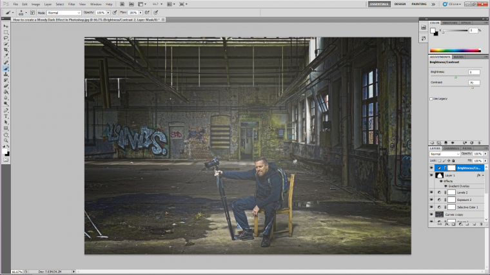Screen dimensions: 490x275
Task: Select the Eraser tool
Action: click(x=6, y=86)
